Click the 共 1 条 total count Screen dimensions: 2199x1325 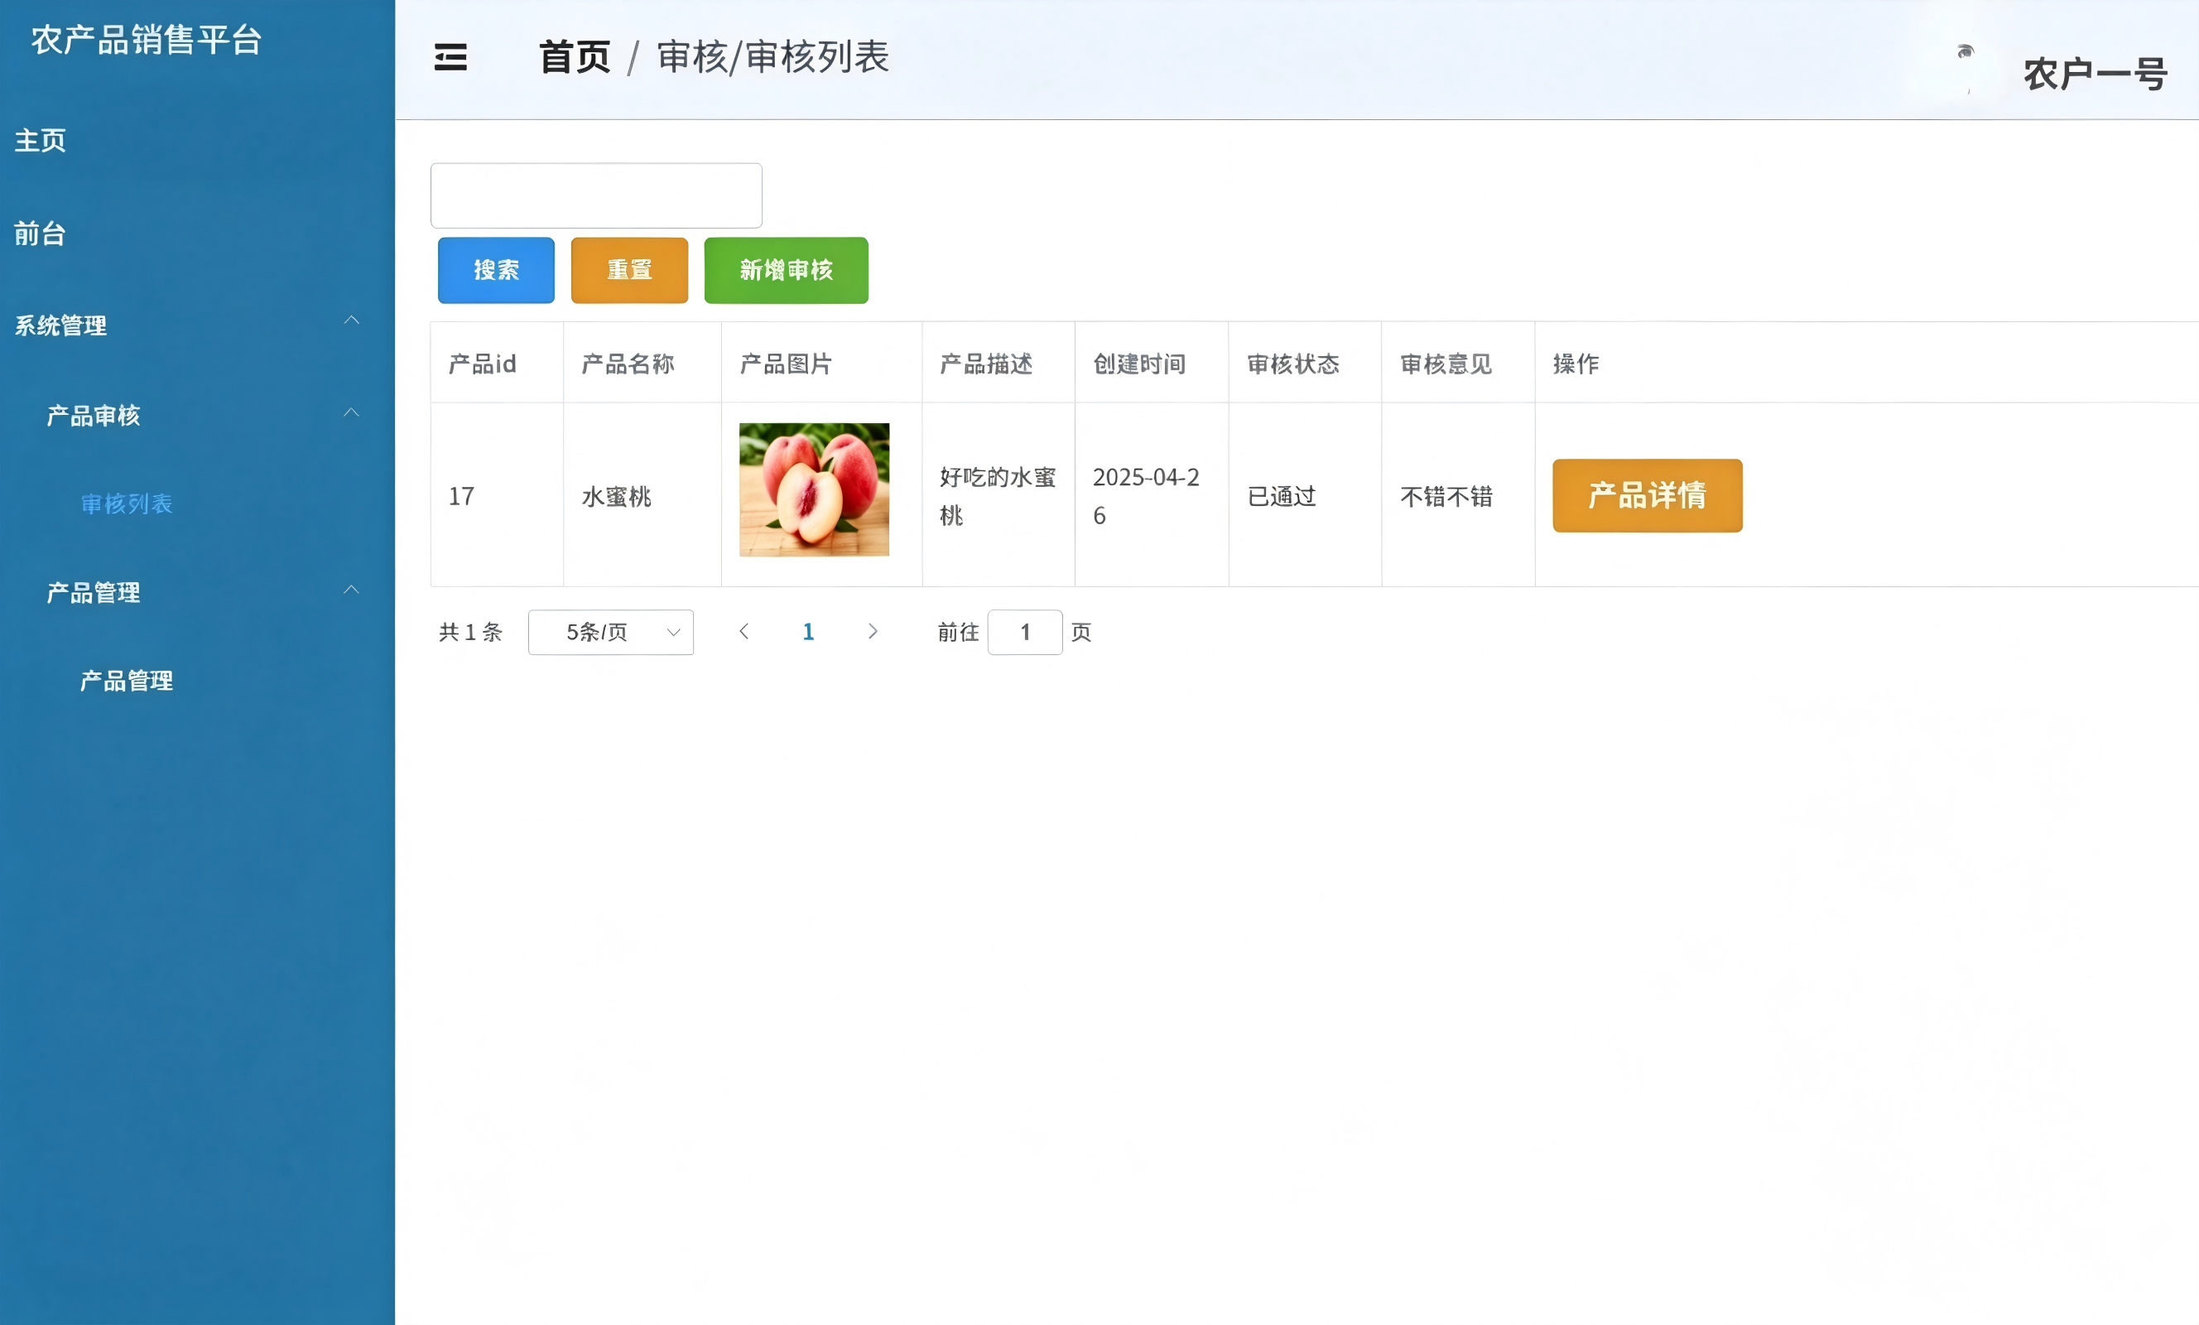[x=470, y=632]
